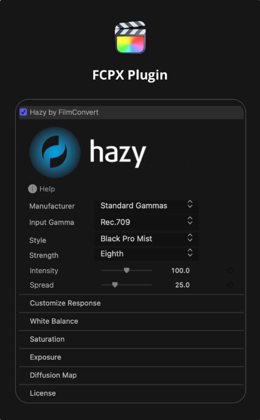Click the Help link
Viewport: 260px width, 420px height.
click(x=47, y=189)
